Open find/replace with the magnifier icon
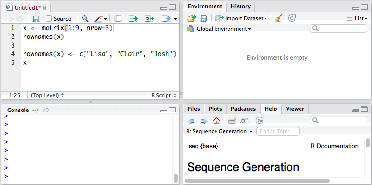Screen dimensions: 372x185 click(x=85, y=19)
